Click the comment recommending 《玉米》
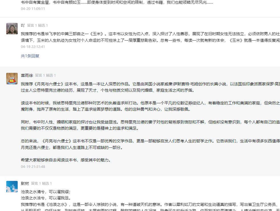Viewport: 280px width, 211px height. [x=142, y=37]
